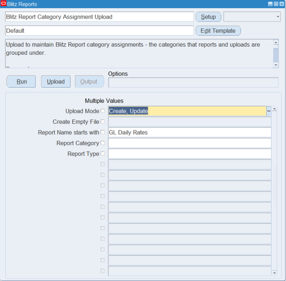Click the parameters scrollbar up arrow

(x=275, y=109)
